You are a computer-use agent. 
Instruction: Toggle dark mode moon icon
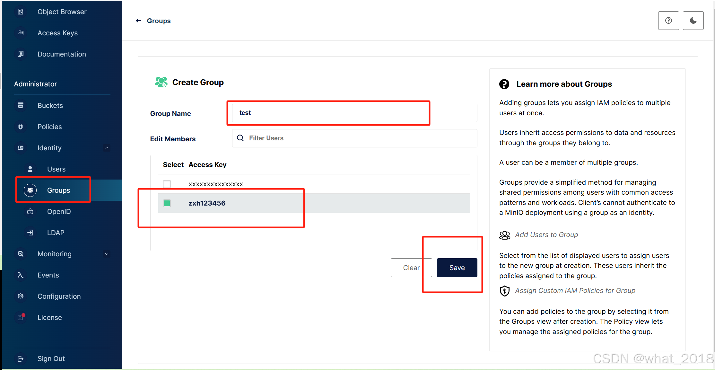pyautogui.click(x=693, y=21)
